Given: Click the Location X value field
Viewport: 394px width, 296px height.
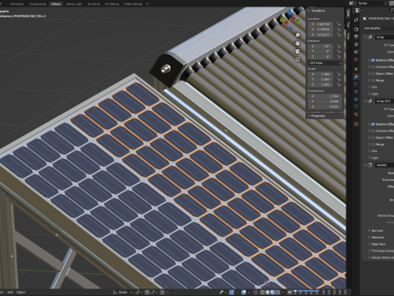Looking at the screenshot, I should [320, 24].
